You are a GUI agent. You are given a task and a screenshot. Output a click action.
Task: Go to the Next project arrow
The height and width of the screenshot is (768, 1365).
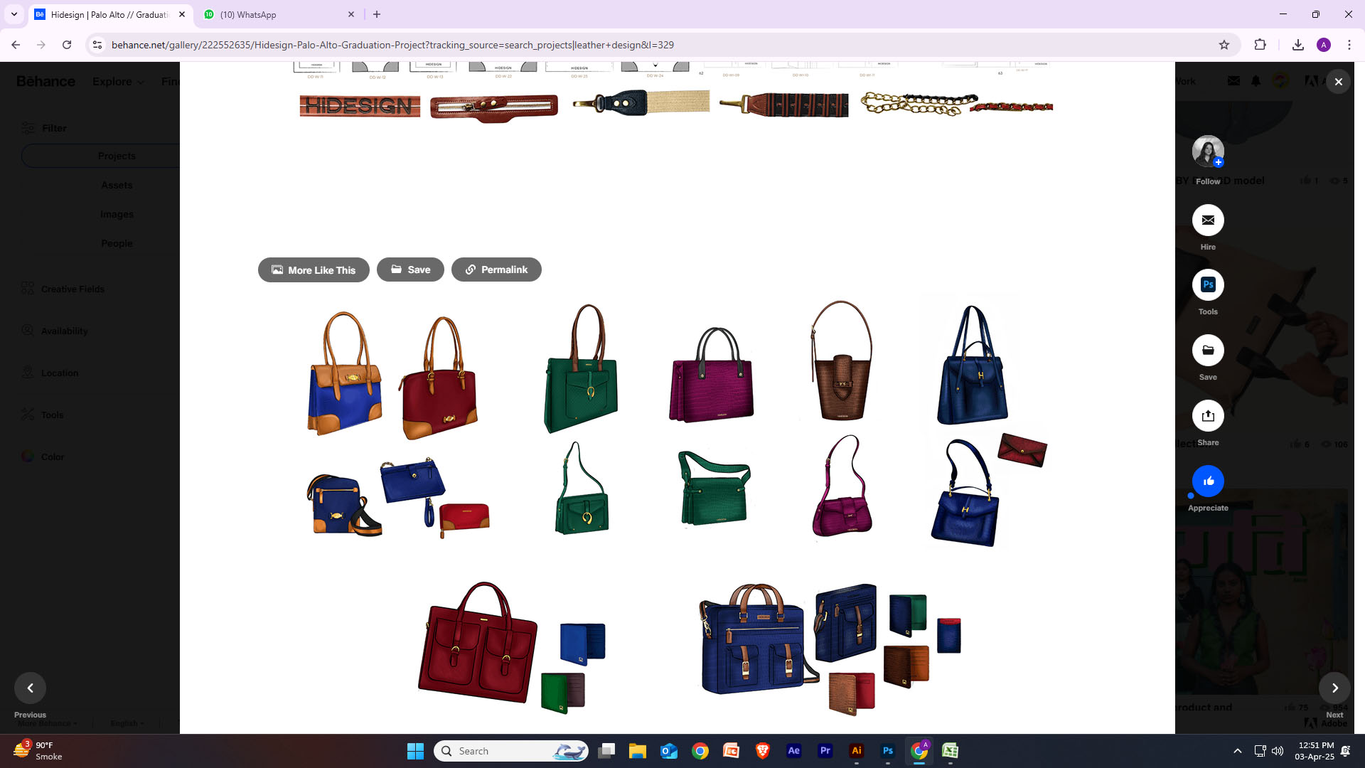tap(1334, 688)
